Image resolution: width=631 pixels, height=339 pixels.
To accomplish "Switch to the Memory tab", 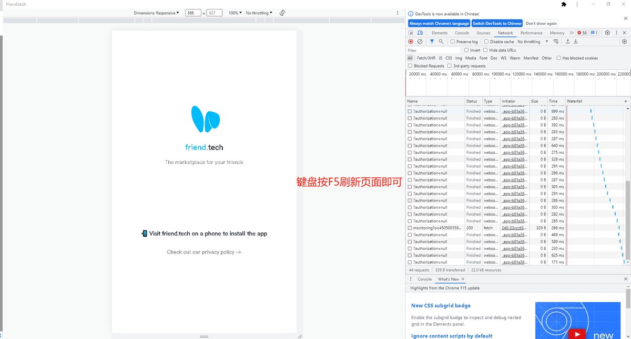I will pyautogui.click(x=557, y=33).
